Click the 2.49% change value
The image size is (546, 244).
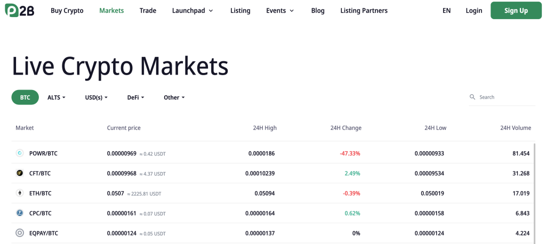[x=352, y=173]
